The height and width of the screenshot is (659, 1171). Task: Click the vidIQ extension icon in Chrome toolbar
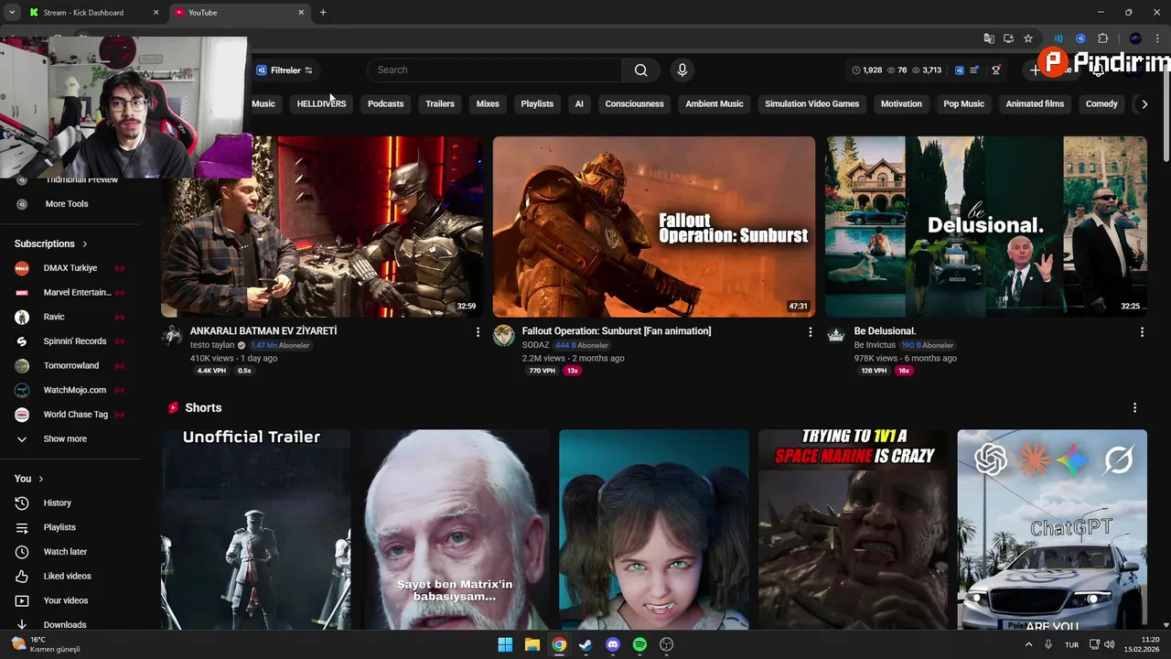click(x=1080, y=38)
